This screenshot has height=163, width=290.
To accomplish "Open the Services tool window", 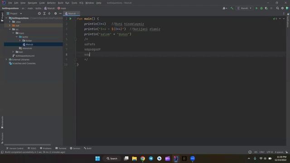I will [75, 148].
